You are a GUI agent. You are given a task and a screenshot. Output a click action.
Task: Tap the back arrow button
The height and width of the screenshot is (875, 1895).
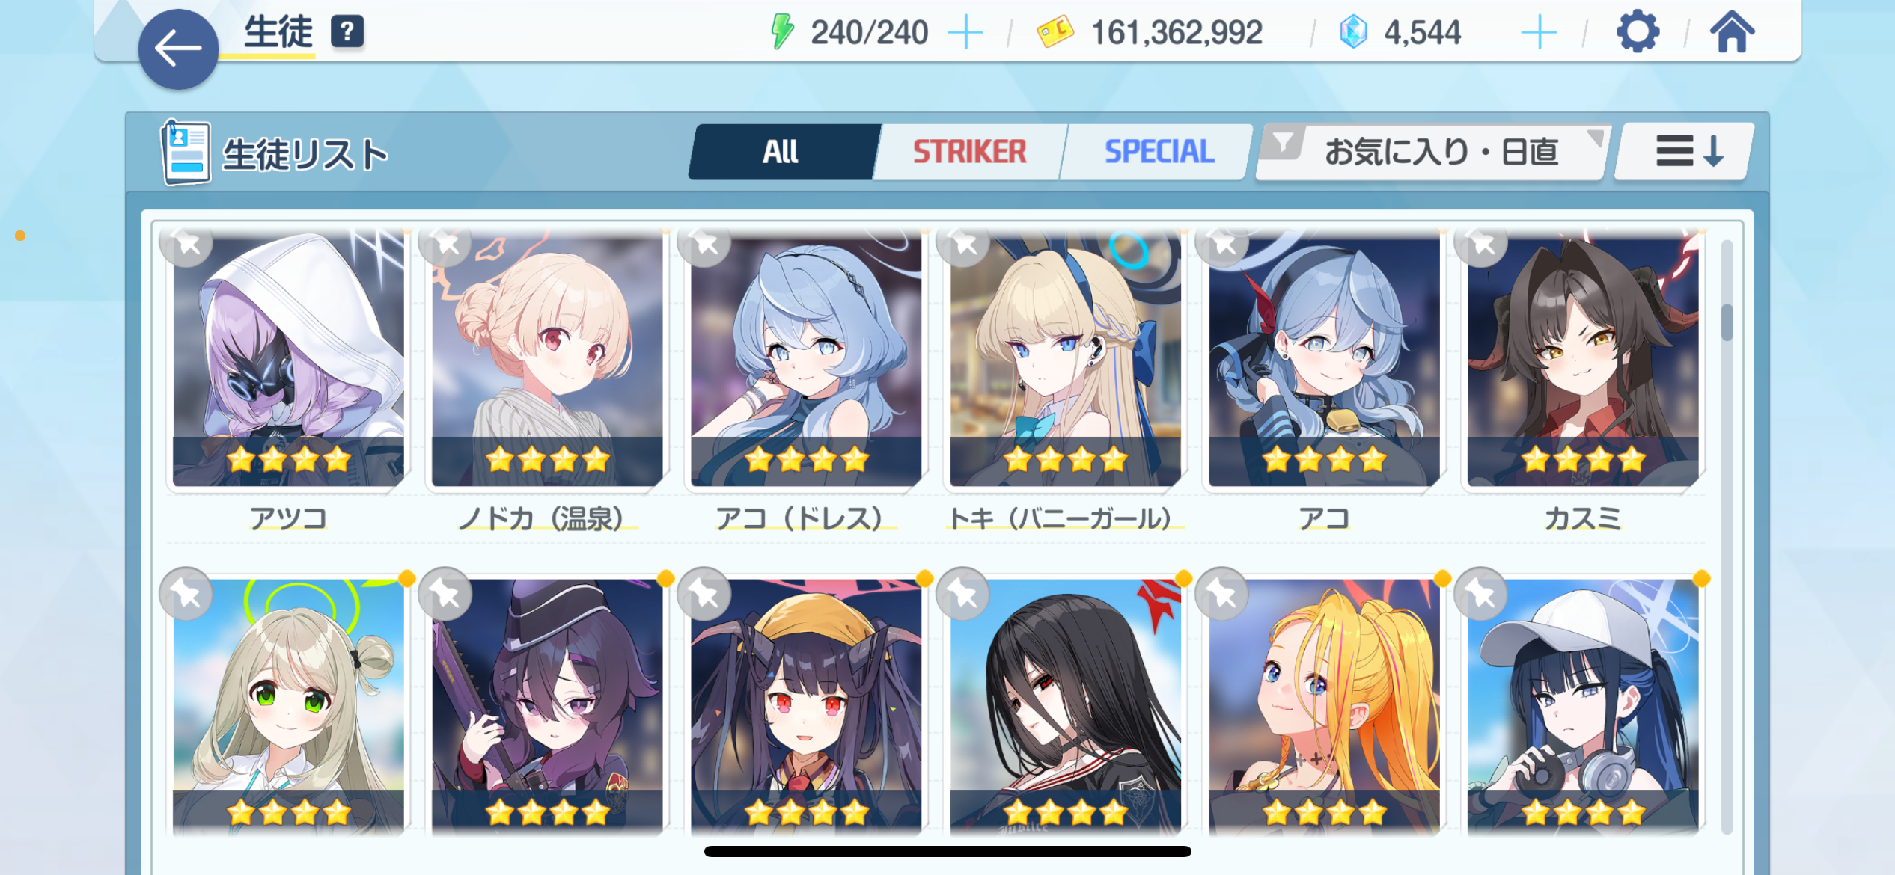(178, 49)
